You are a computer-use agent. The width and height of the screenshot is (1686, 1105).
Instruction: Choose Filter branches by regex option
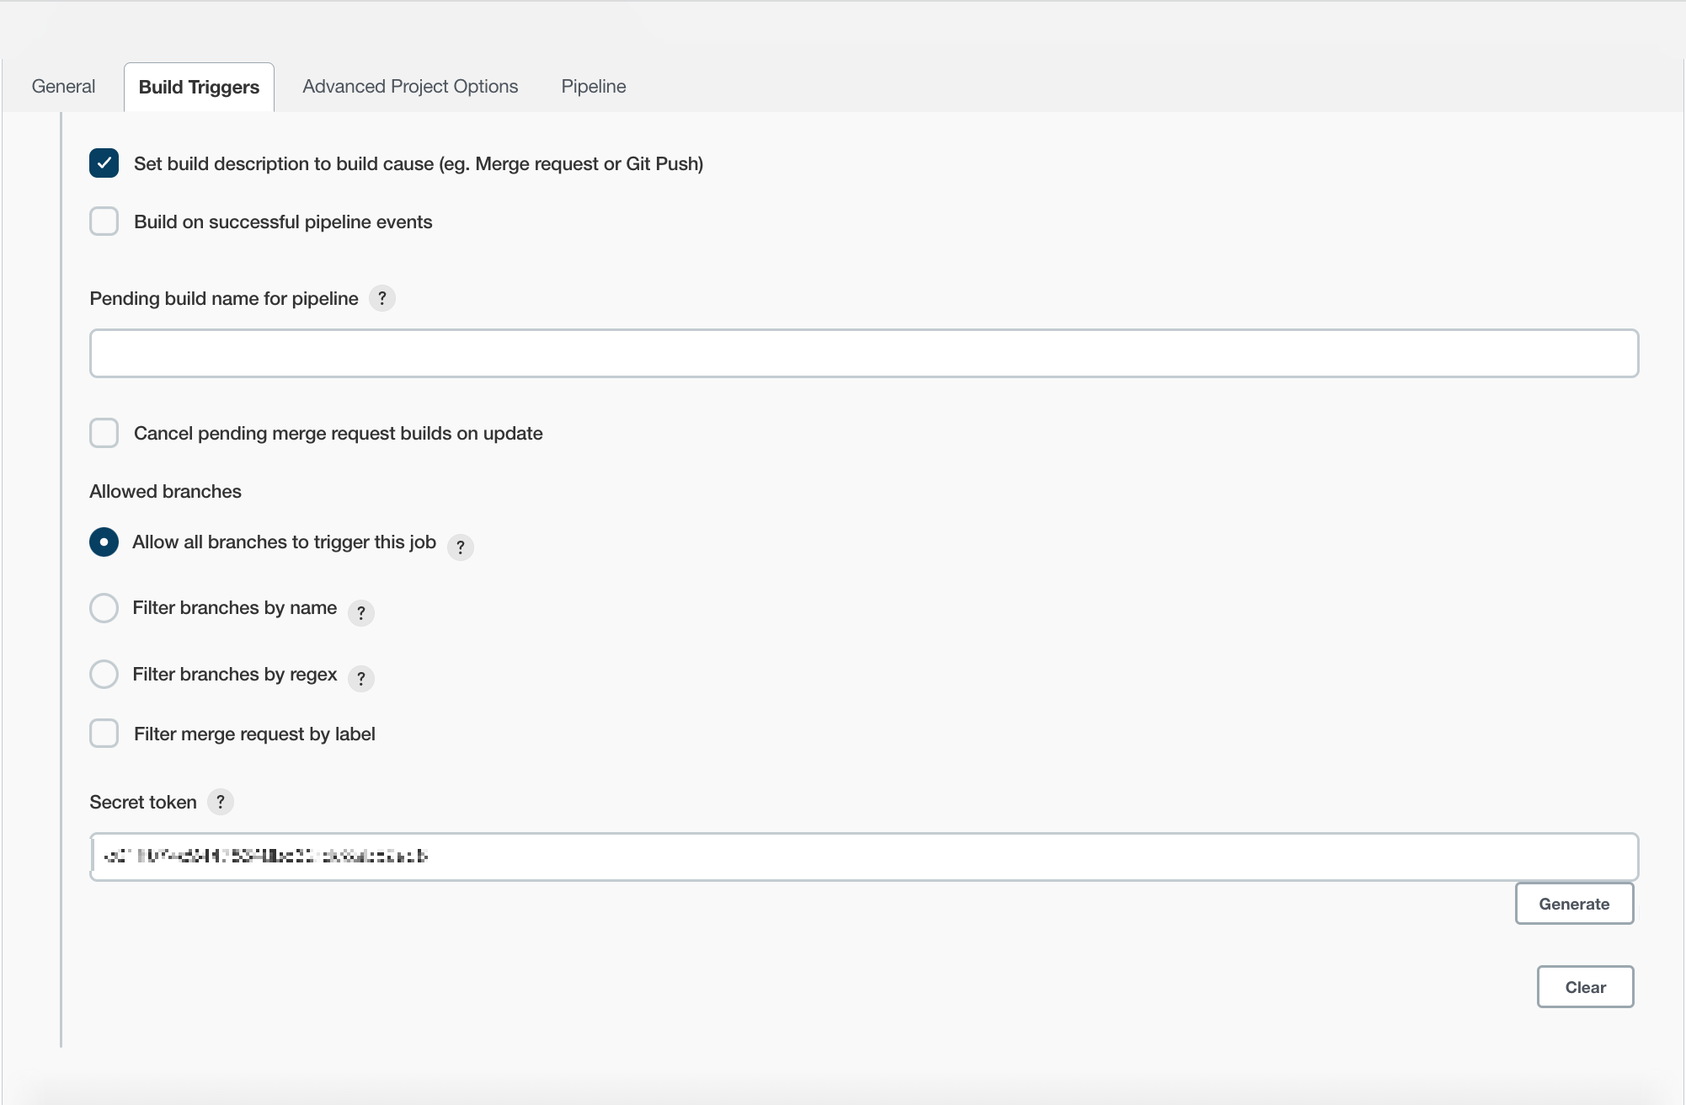(104, 674)
